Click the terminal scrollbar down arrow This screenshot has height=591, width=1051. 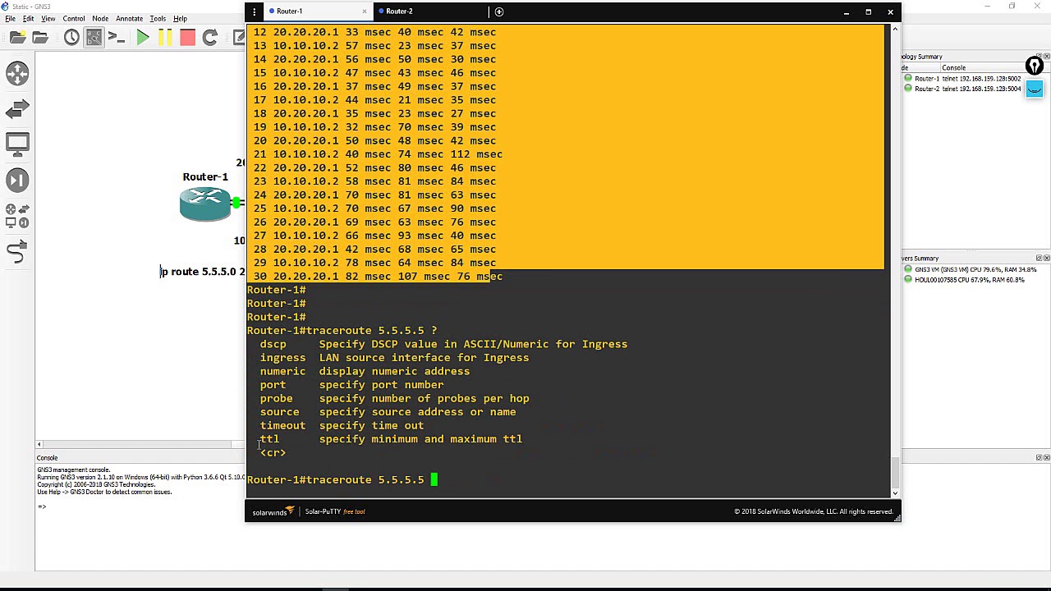pyautogui.click(x=895, y=492)
